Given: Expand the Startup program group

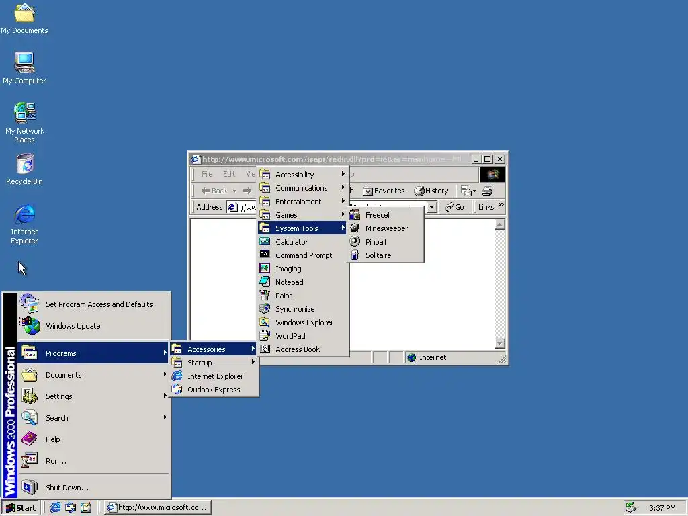Looking at the screenshot, I should 214,362.
